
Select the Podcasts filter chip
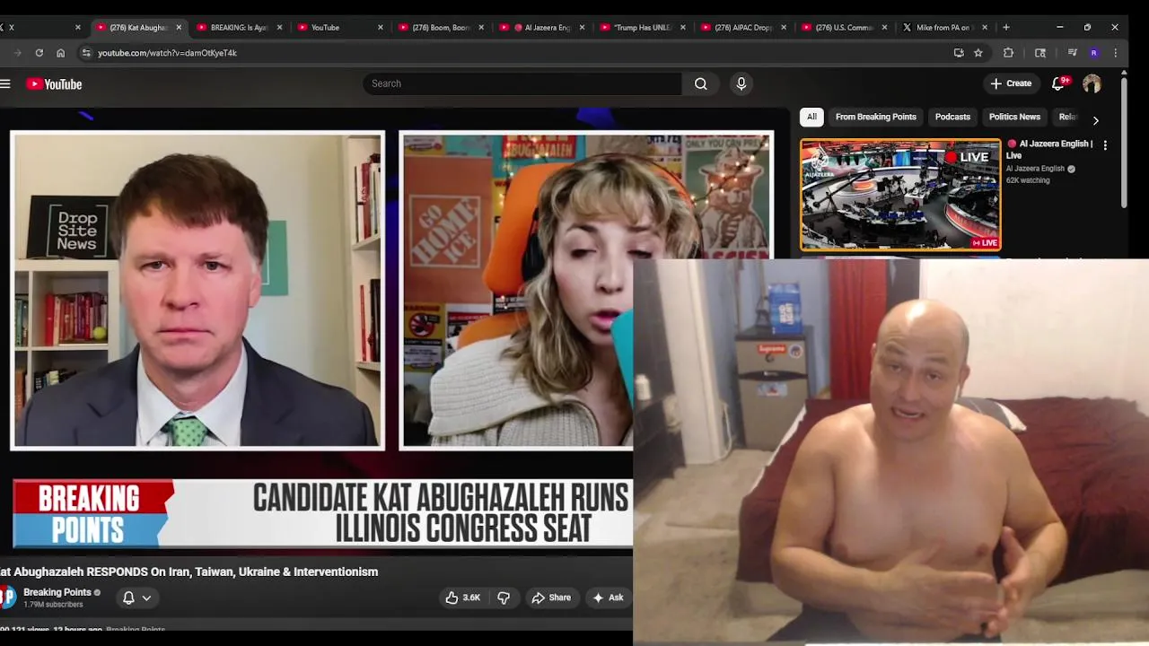(952, 117)
